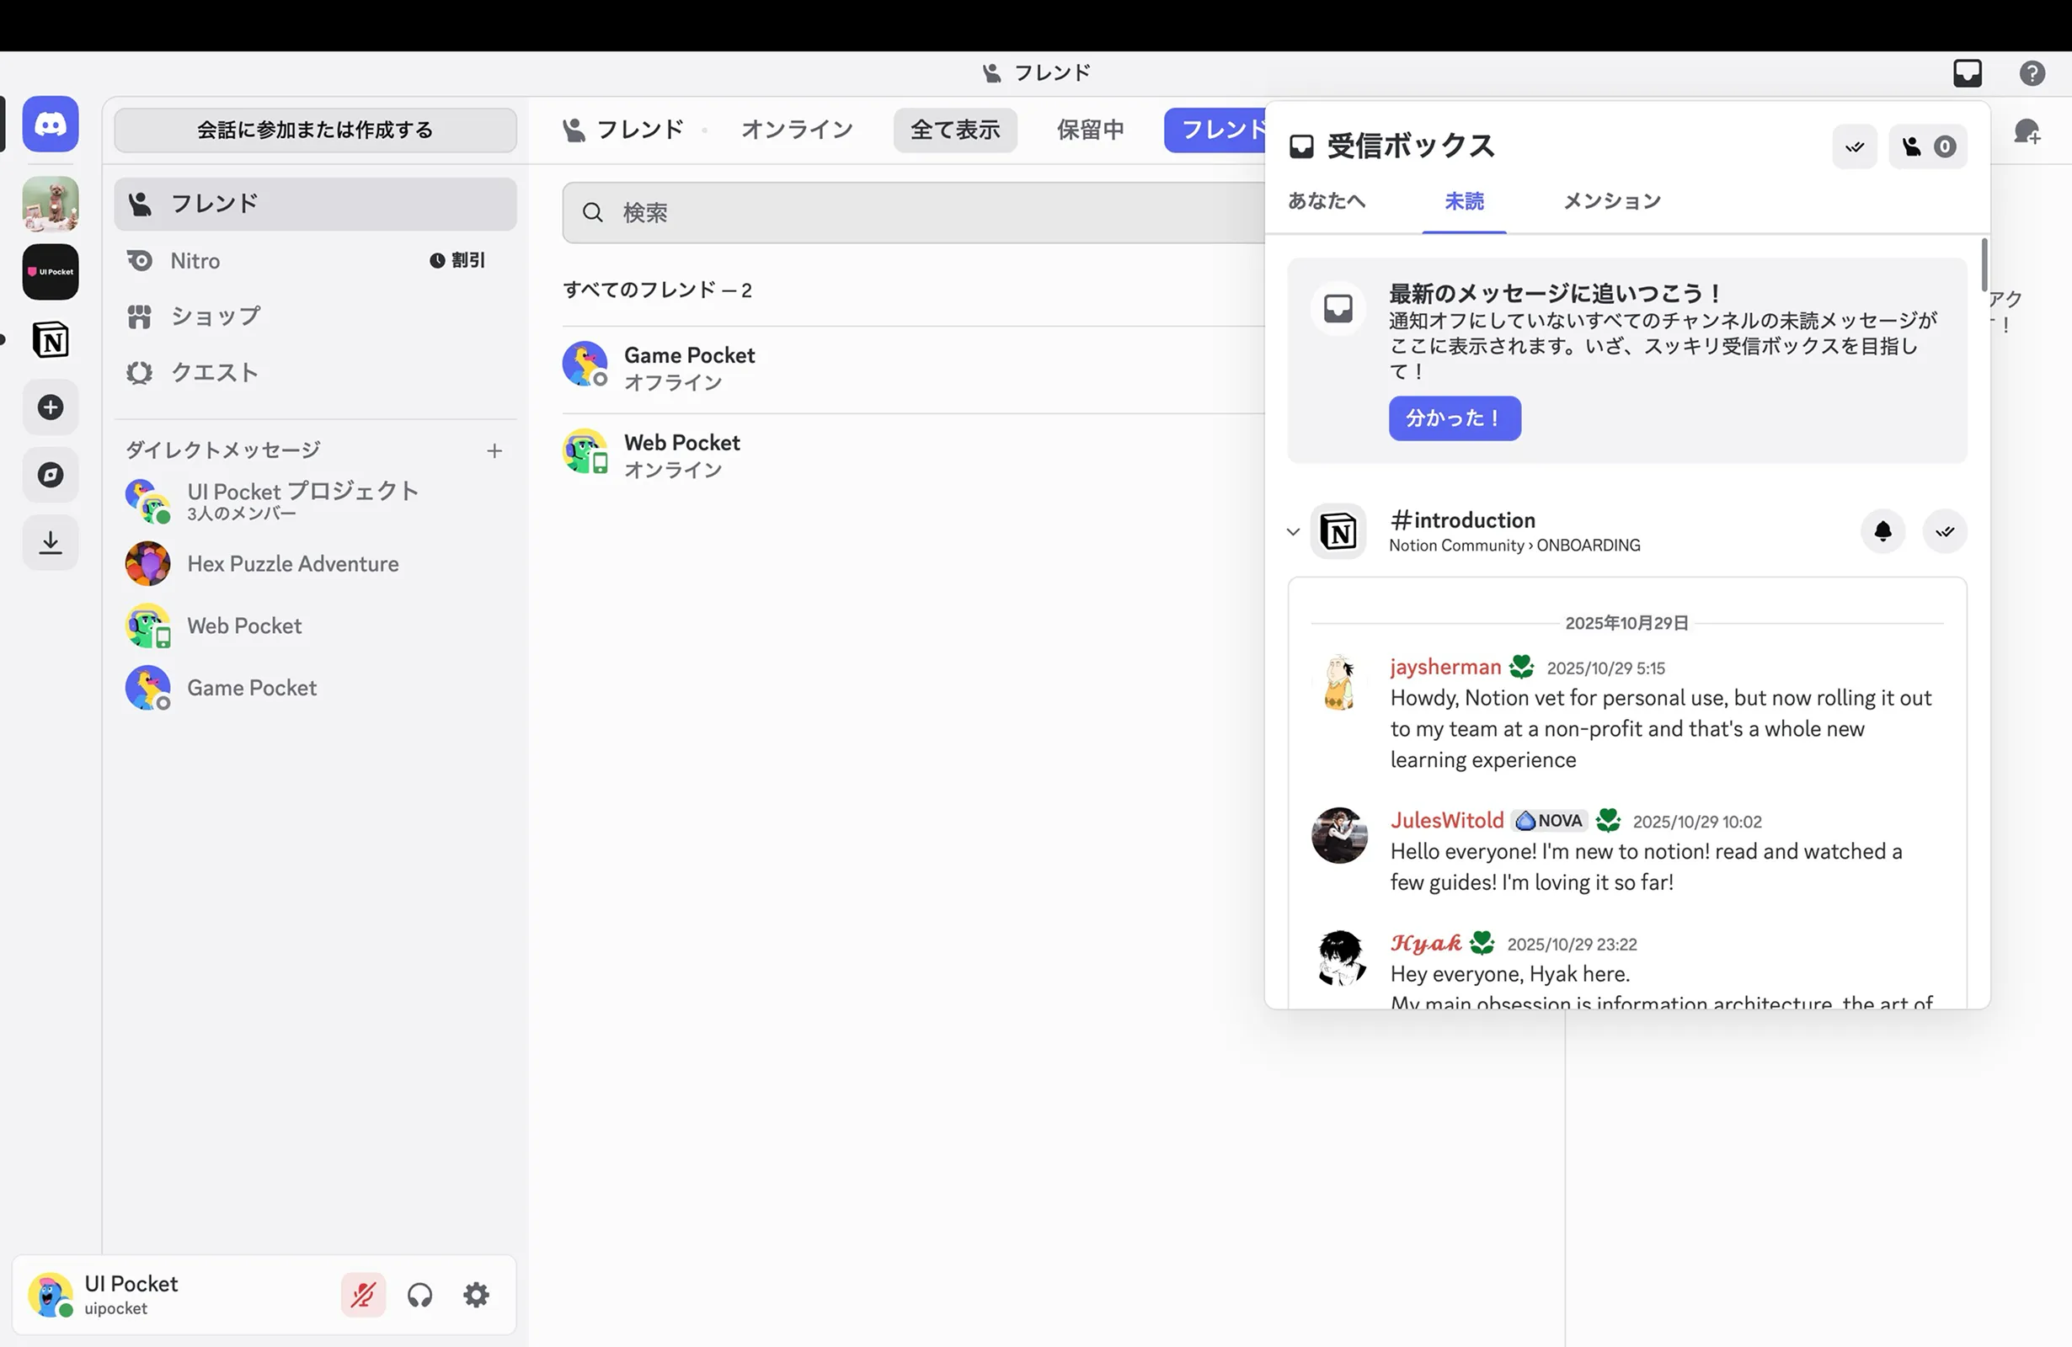Select Game Pocket in friends list
The width and height of the screenshot is (2072, 1347).
point(913,367)
